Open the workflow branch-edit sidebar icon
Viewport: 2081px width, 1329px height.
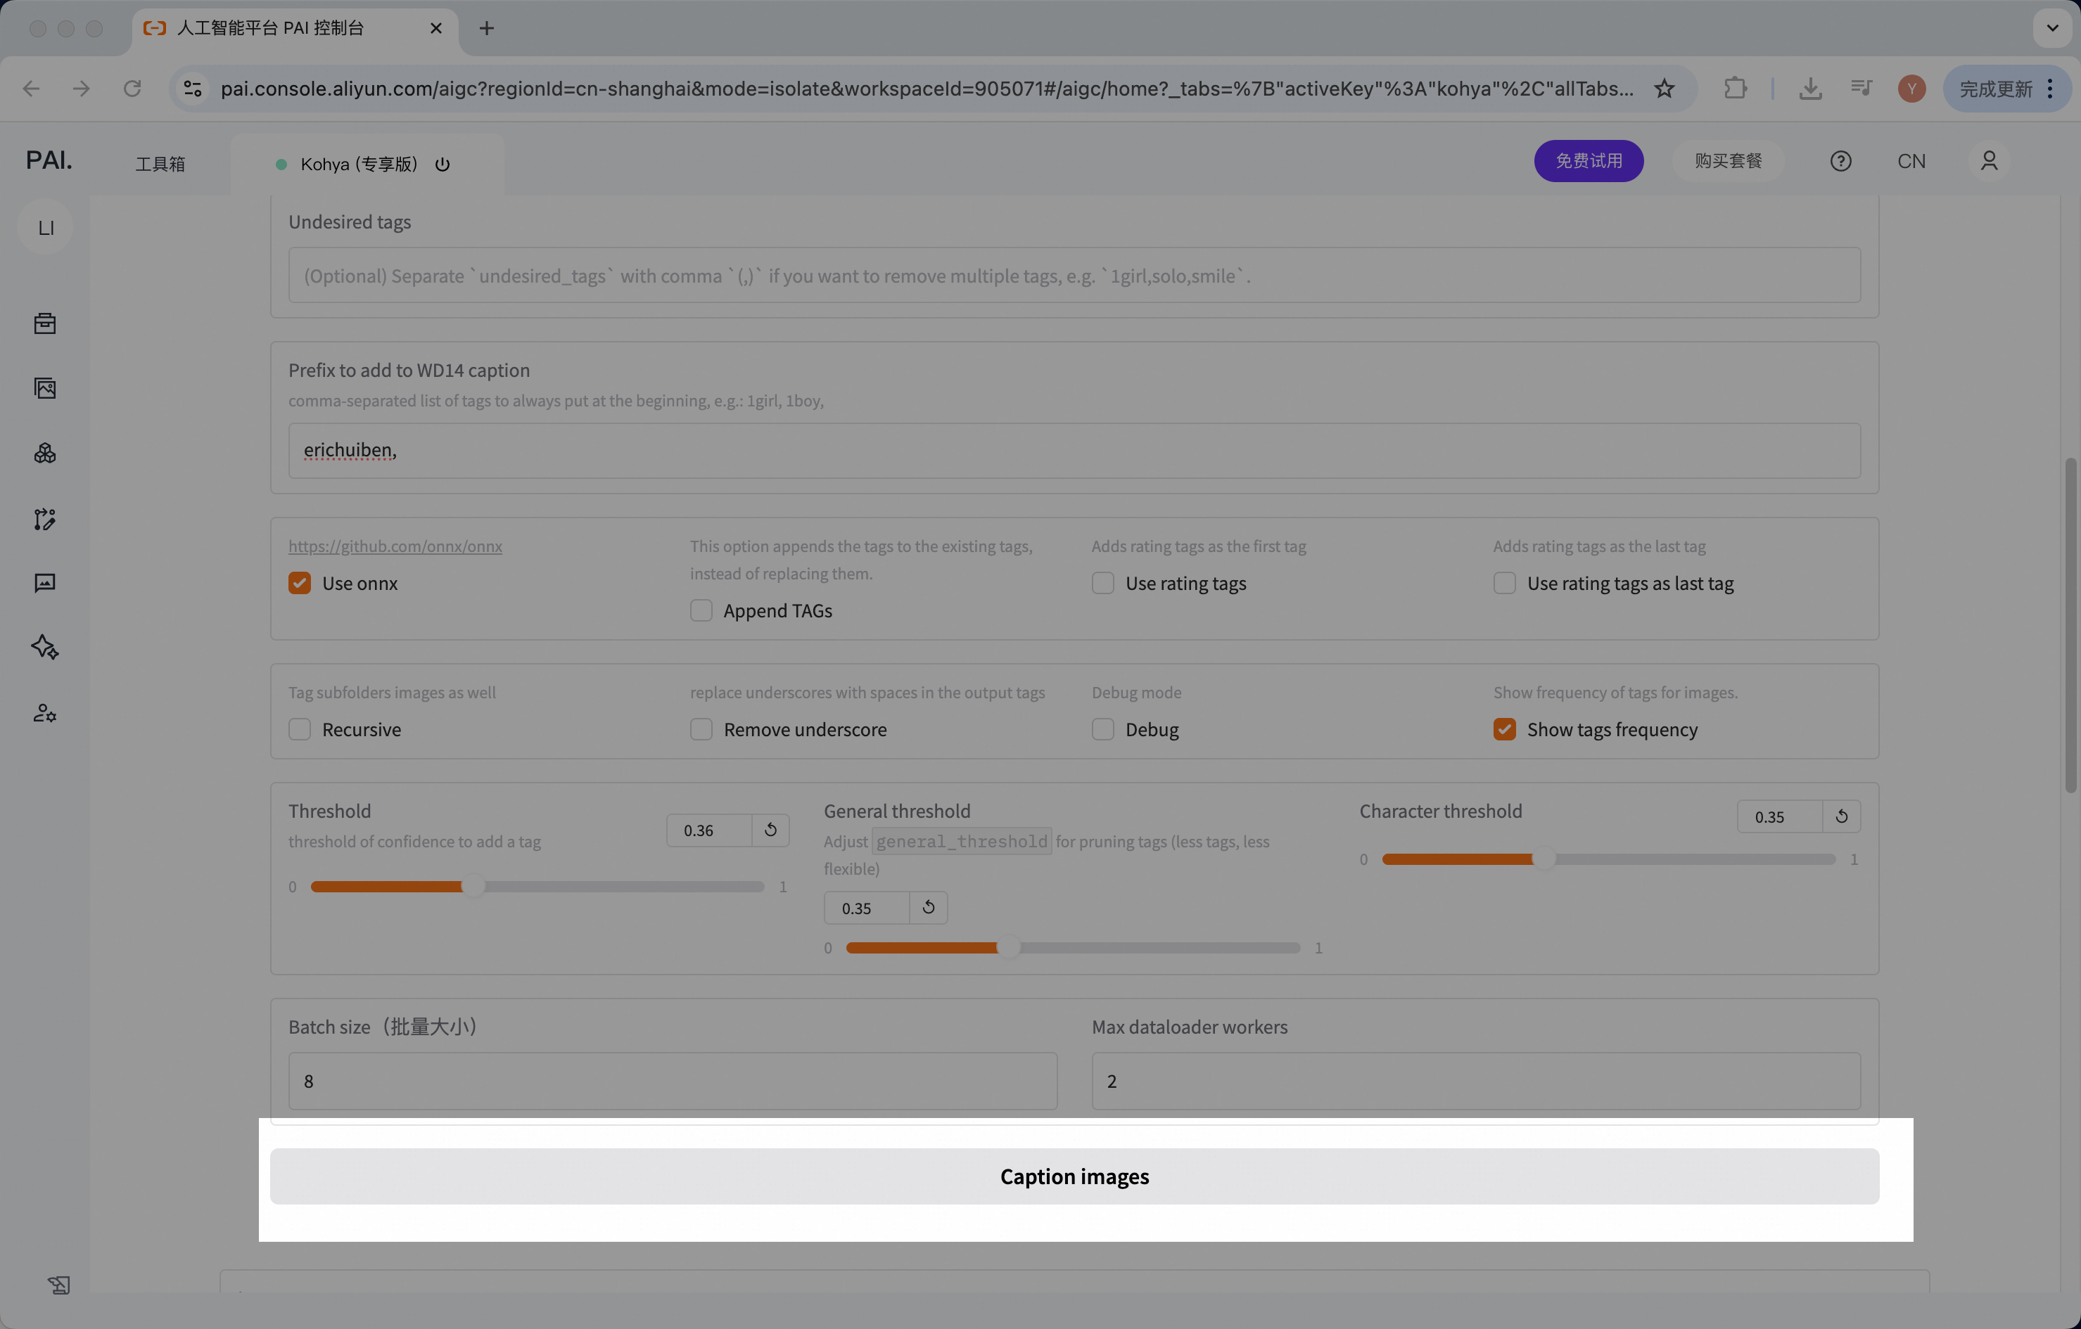tap(45, 519)
